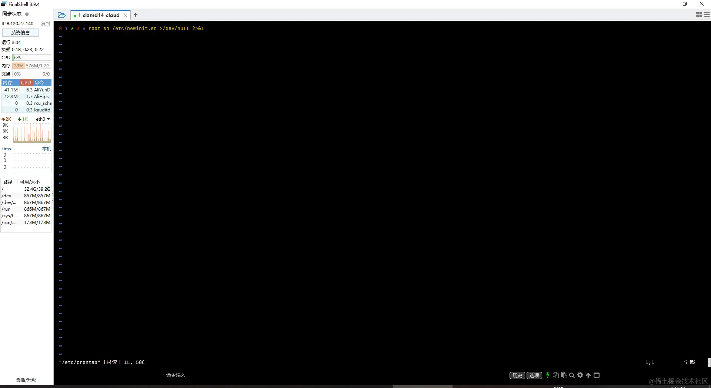Click the 负载 load average text
The height and width of the screenshot is (388, 711).
pos(23,49)
